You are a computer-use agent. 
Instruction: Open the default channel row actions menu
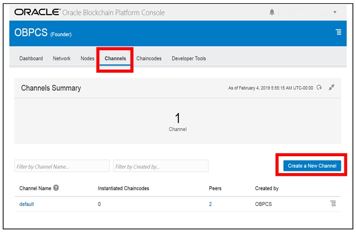[333, 204]
